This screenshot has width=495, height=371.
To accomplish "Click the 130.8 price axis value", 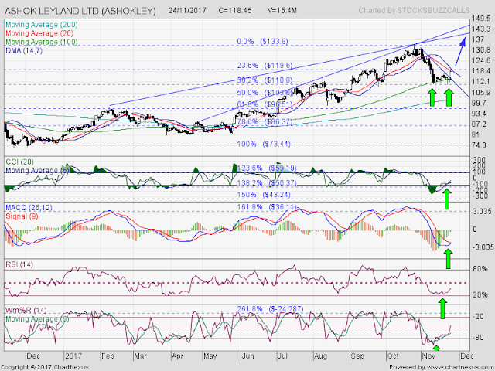I will [481, 49].
